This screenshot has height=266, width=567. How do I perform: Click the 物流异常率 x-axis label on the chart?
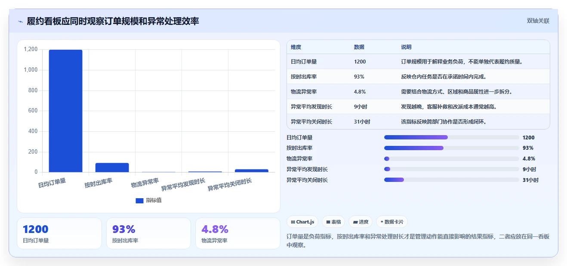[x=145, y=184]
